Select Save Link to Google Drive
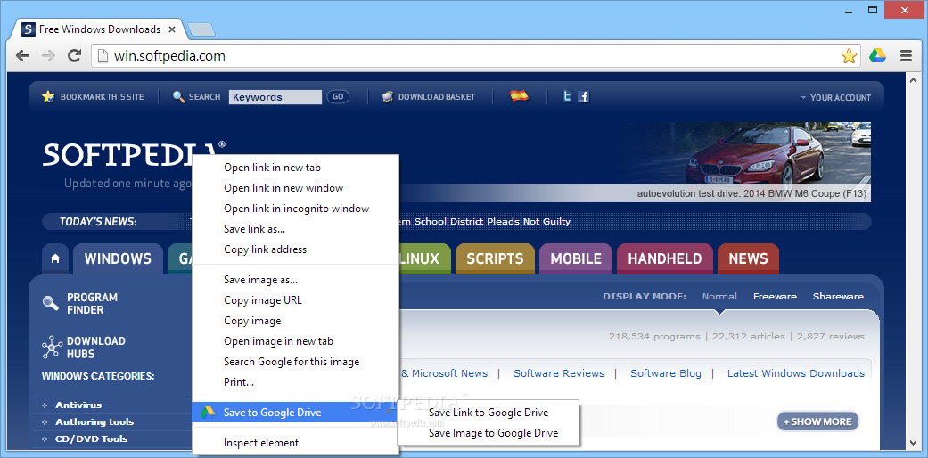The height and width of the screenshot is (458, 928). click(489, 413)
